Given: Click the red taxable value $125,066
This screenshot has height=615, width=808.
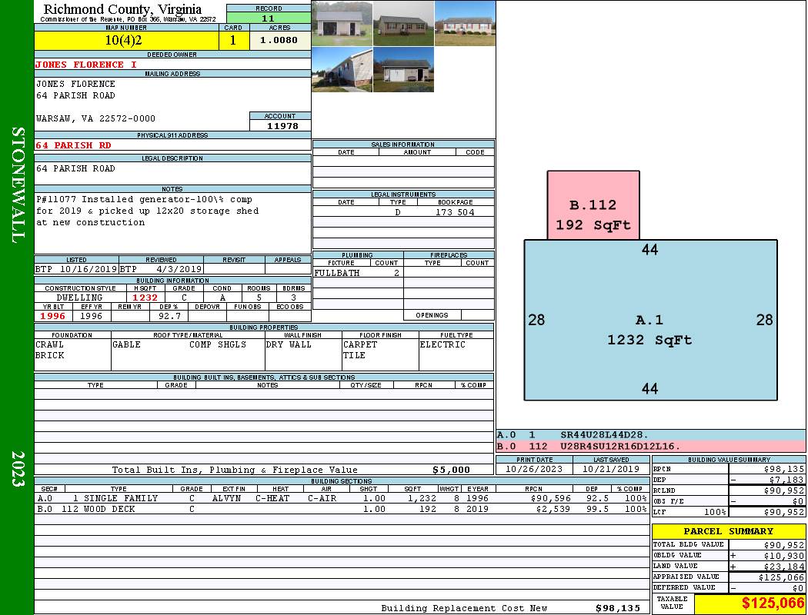Looking at the screenshot, I should (x=773, y=603).
